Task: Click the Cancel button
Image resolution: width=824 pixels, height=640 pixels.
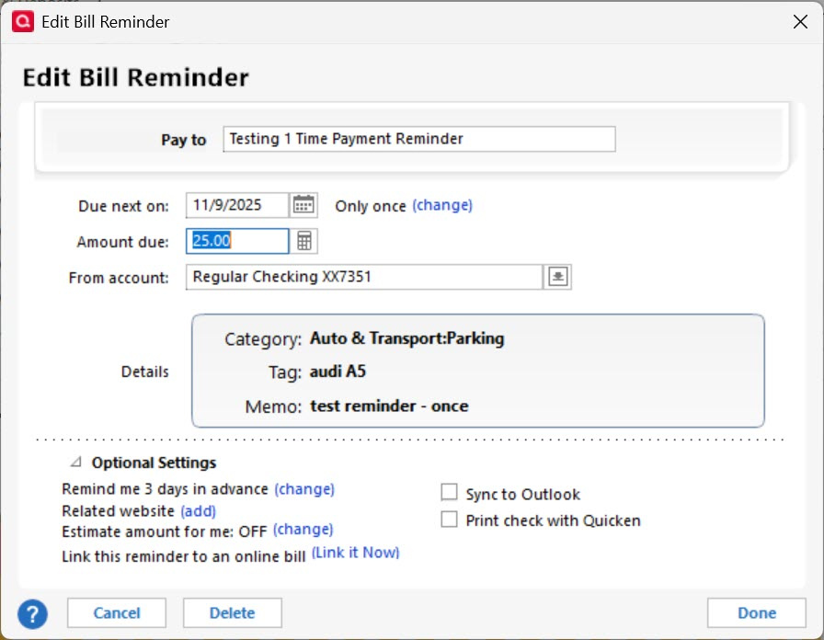Action: (x=117, y=612)
